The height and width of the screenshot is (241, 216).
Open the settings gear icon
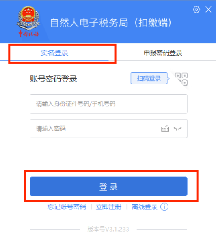[196, 9]
